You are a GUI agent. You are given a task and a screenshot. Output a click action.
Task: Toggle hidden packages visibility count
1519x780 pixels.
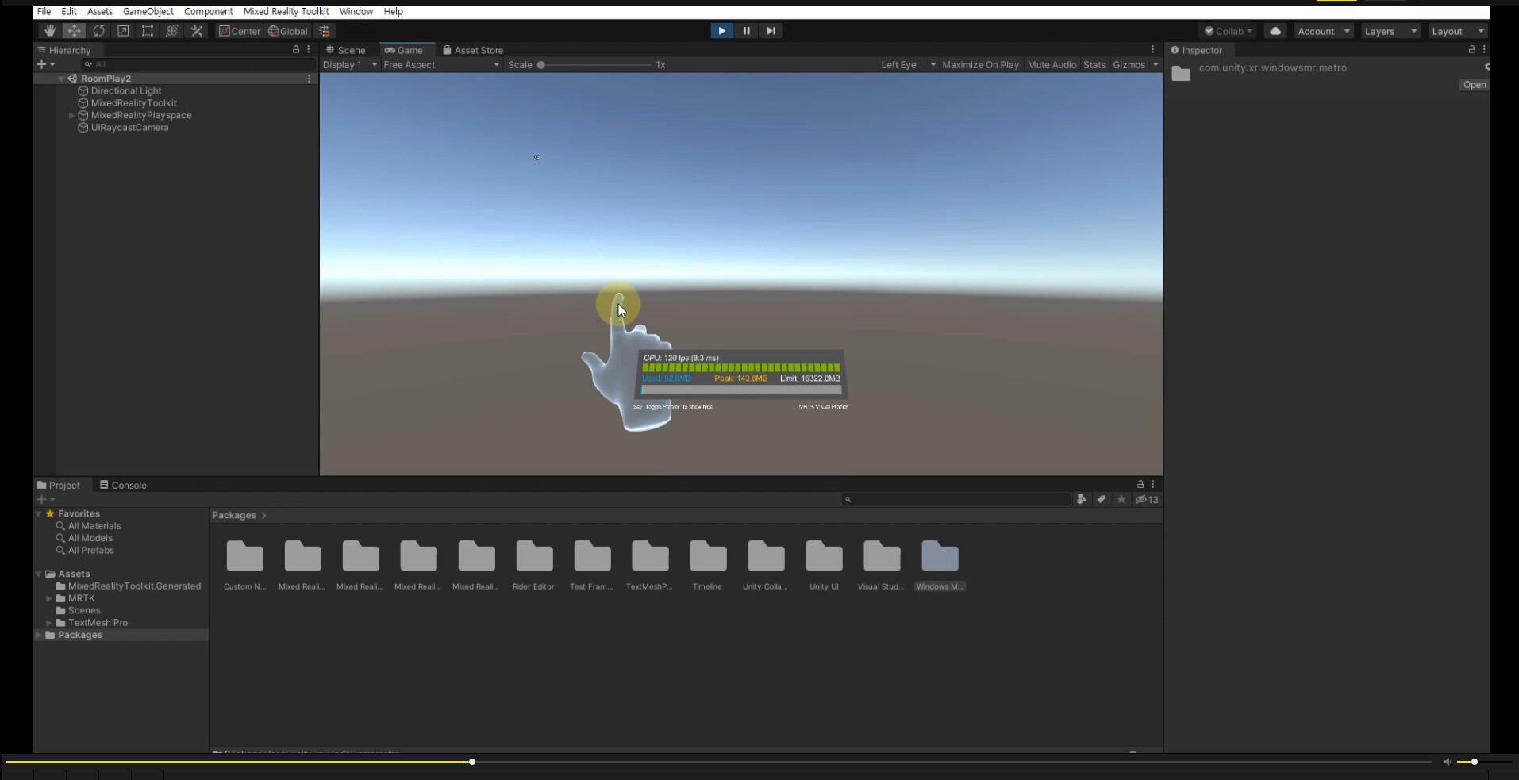[x=1147, y=499]
